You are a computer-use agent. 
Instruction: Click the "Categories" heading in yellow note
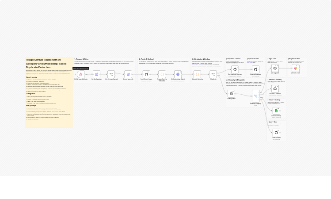30,94
